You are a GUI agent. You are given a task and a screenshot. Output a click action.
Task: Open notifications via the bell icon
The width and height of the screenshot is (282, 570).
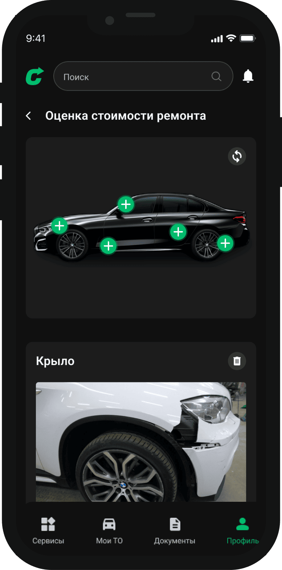(248, 76)
